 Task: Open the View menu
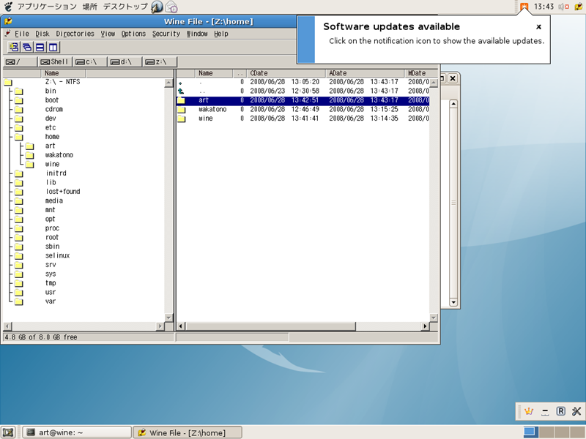coord(108,34)
